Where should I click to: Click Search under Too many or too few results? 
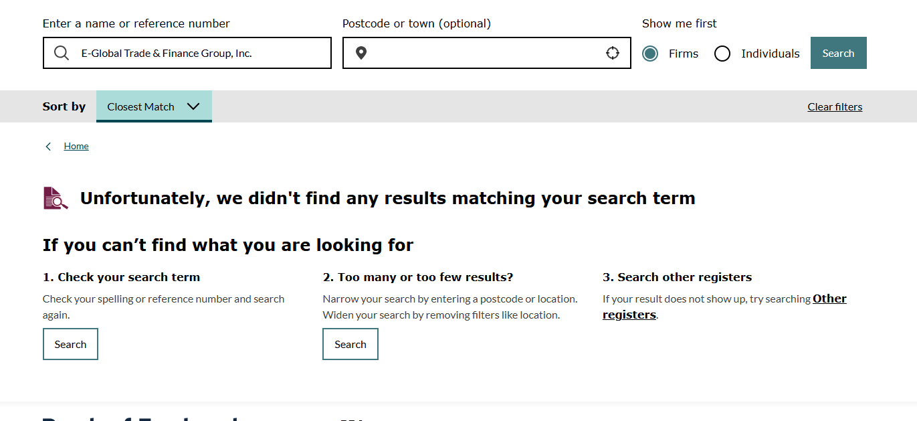point(350,344)
